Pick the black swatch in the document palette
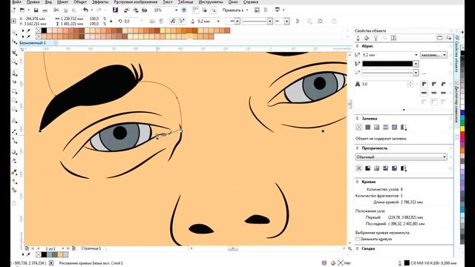 click(x=44, y=255)
